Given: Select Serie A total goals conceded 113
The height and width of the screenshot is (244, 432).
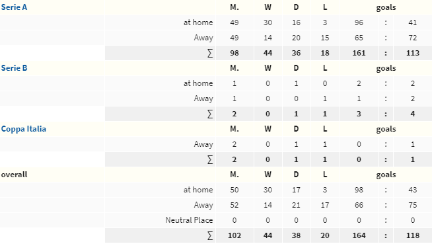Looking at the screenshot, I should (412, 53).
